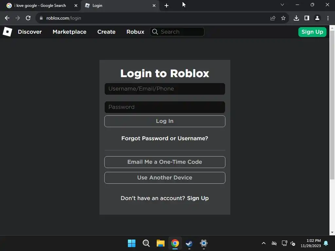The width and height of the screenshot is (335, 251).
Task: Close the Google Search tab
Action: pos(76,6)
